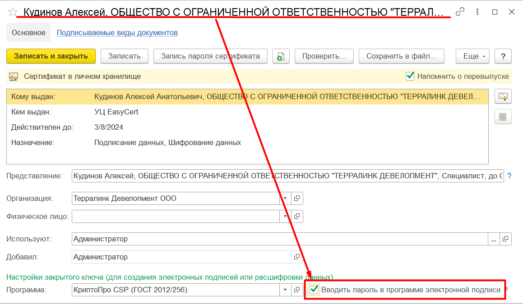
Task: Click the Программа field КриптоПро CSP
Action: [x=176, y=290]
